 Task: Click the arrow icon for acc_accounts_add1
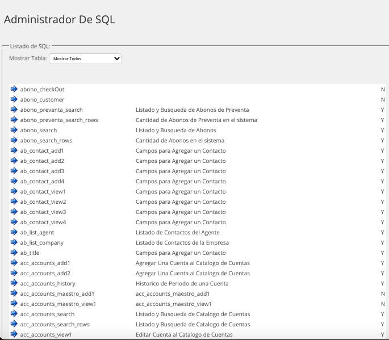(14, 263)
